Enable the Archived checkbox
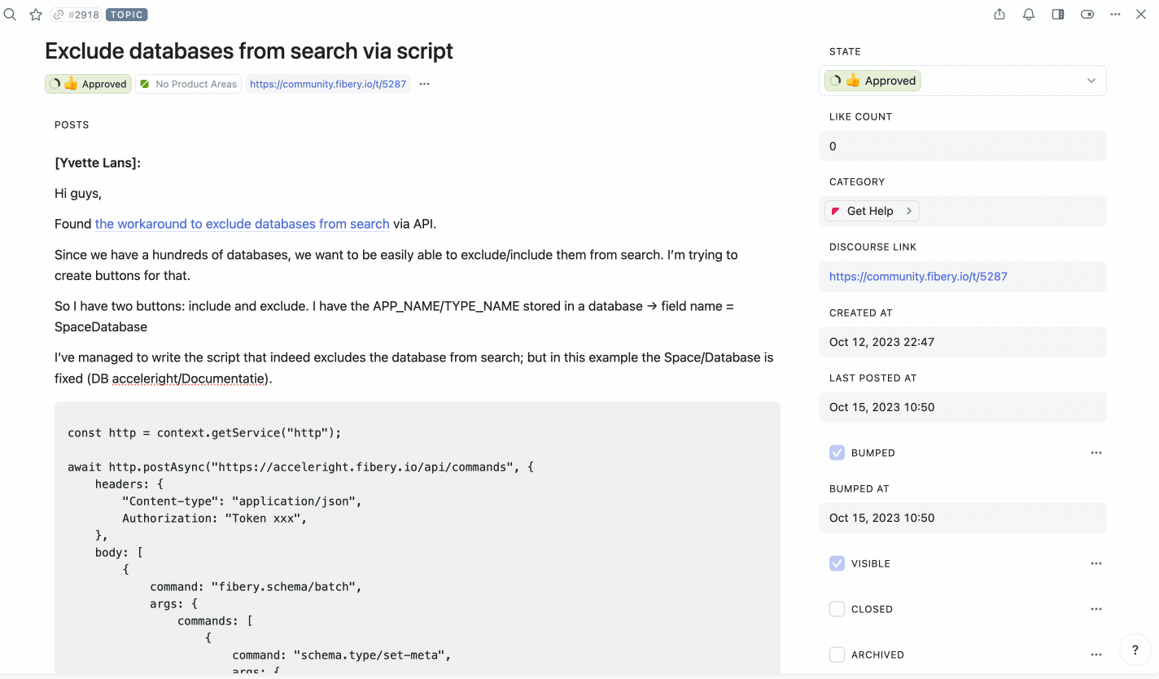 coord(837,655)
